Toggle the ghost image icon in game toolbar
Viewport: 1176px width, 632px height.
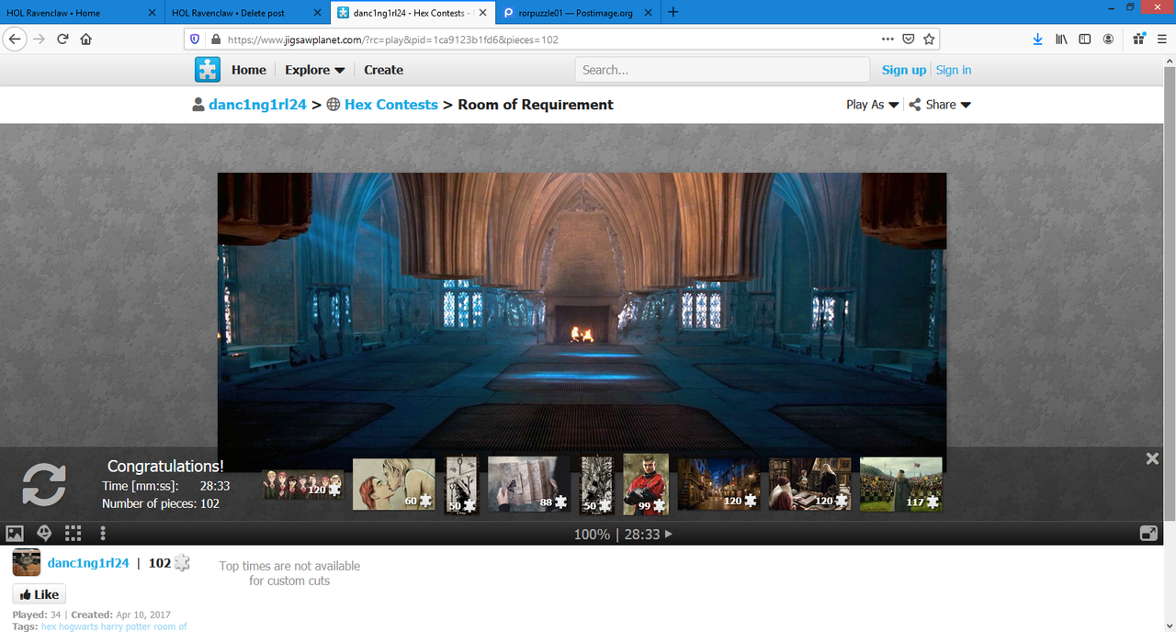coord(43,534)
